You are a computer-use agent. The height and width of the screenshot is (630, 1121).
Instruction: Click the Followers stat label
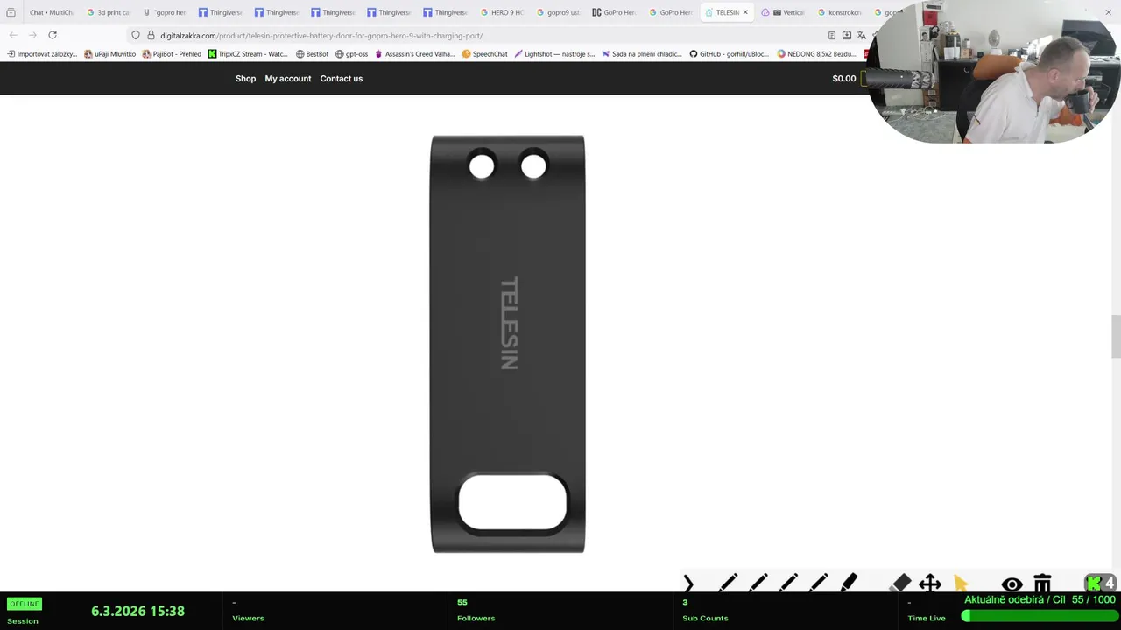coord(476,619)
